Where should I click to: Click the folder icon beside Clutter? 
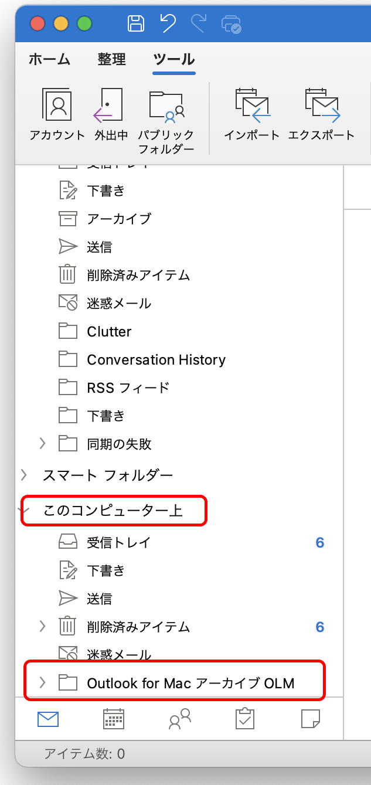click(x=68, y=331)
